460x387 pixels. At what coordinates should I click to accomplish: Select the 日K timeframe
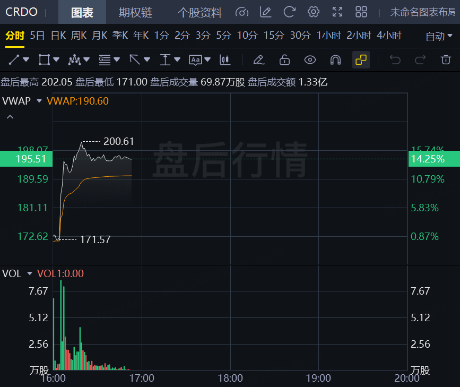tap(58, 36)
